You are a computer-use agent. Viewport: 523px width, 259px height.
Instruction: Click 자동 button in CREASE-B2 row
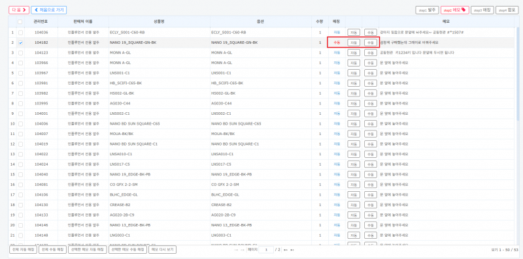click(x=354, y=205)
